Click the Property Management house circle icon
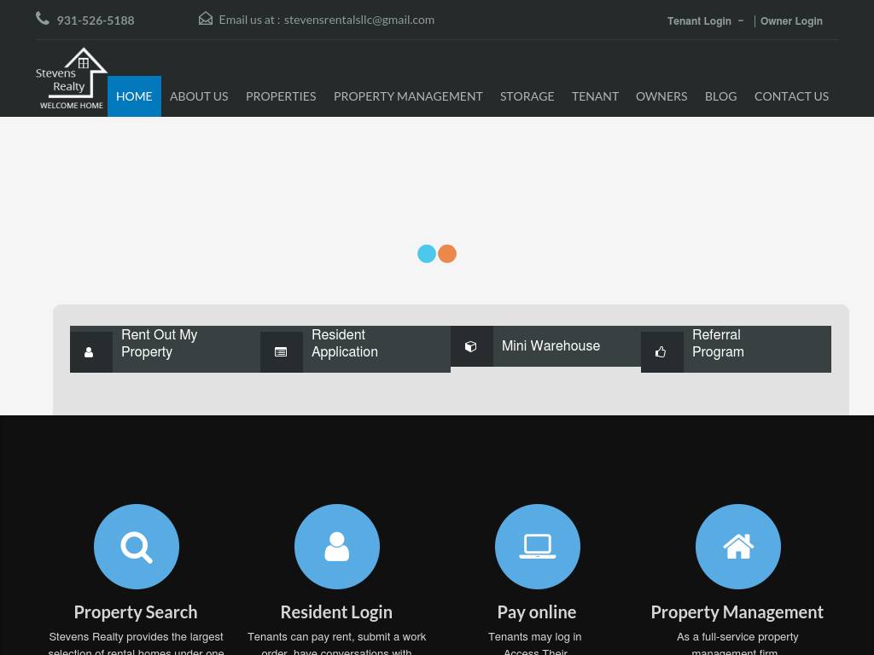The width and height of the screenshot is (874, 655). click(738, 547)
